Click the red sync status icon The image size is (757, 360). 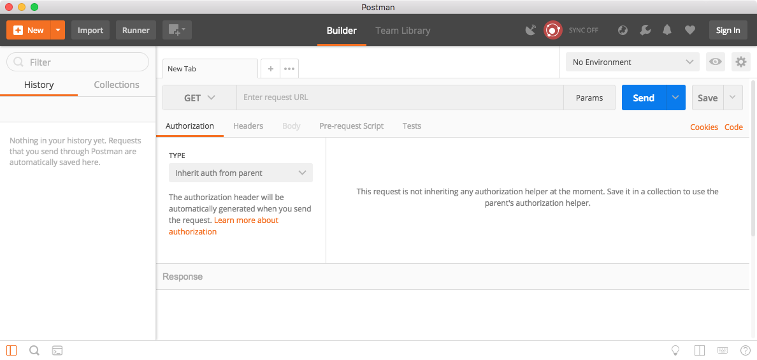(x=552, y=30)
